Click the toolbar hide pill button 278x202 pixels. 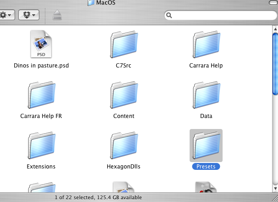[x=273, y=3]
